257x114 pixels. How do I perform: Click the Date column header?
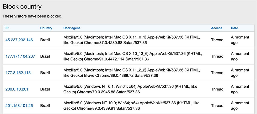[234, 28]
